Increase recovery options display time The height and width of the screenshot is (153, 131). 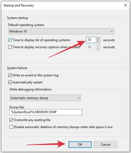(98, 46)
